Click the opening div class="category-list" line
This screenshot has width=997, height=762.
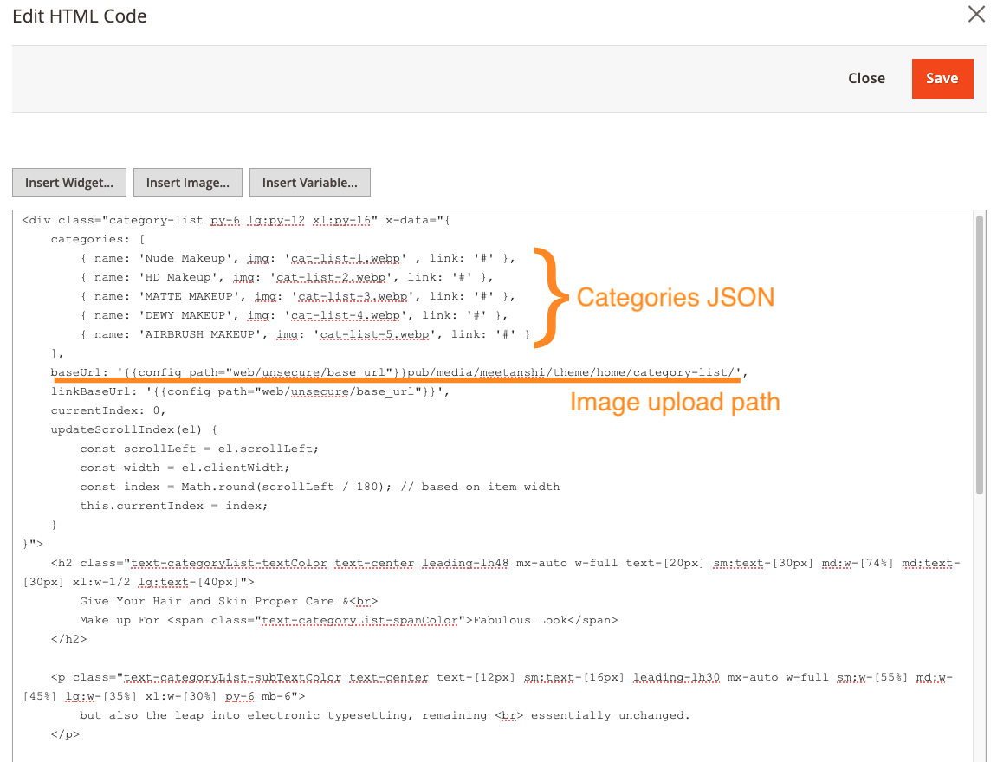(236, 220)
